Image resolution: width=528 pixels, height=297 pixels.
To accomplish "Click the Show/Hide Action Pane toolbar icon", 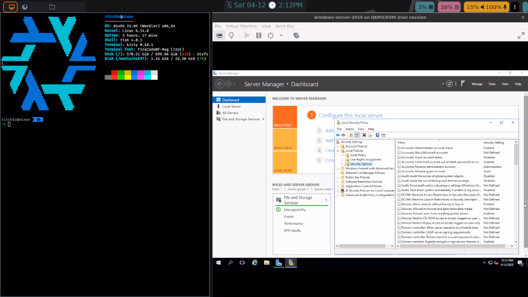I will [x=383, y=135].
